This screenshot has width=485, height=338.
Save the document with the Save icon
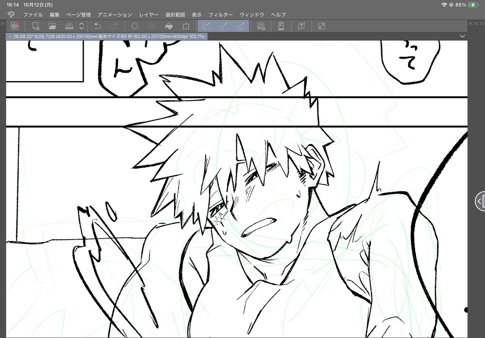coord(69,26)
